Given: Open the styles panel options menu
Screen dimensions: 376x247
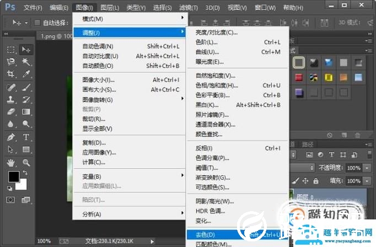Looking at the screenshot, I should tap(368, 51).
